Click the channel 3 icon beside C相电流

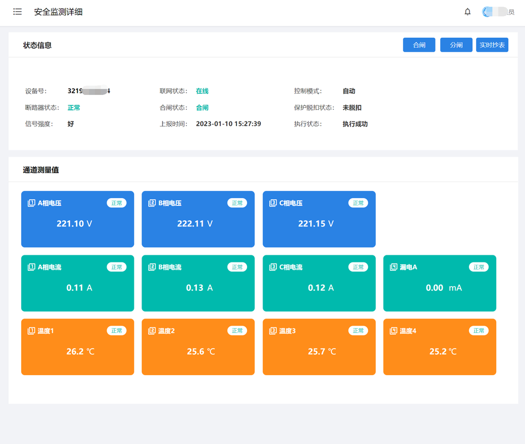click(x=272, y=267)
